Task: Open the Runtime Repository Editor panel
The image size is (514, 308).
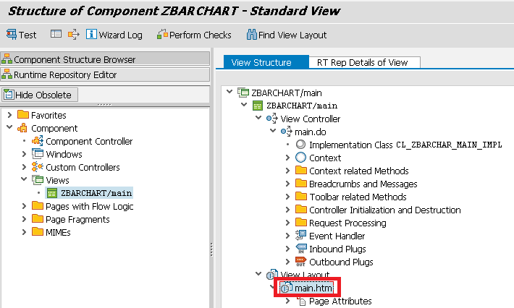Action: click(x=105, y=74)
